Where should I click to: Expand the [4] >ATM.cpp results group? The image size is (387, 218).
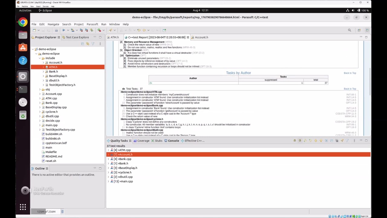[108, 150]
